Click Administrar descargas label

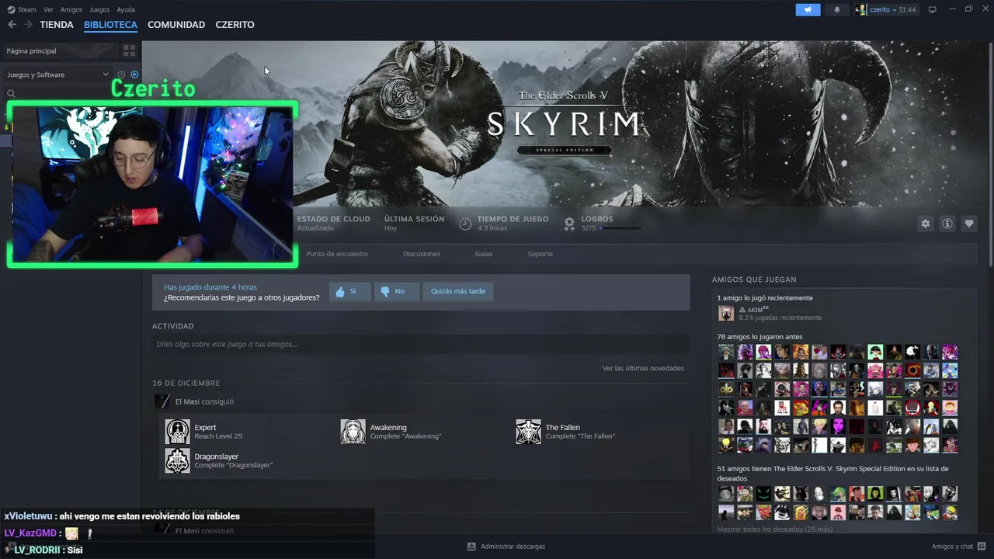(x=513, y=547)
